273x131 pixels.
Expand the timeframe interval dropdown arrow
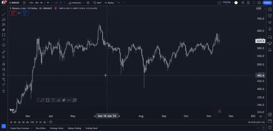51,3
